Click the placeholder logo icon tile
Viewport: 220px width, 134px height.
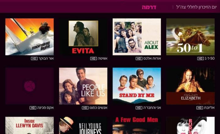pos(30,86)
